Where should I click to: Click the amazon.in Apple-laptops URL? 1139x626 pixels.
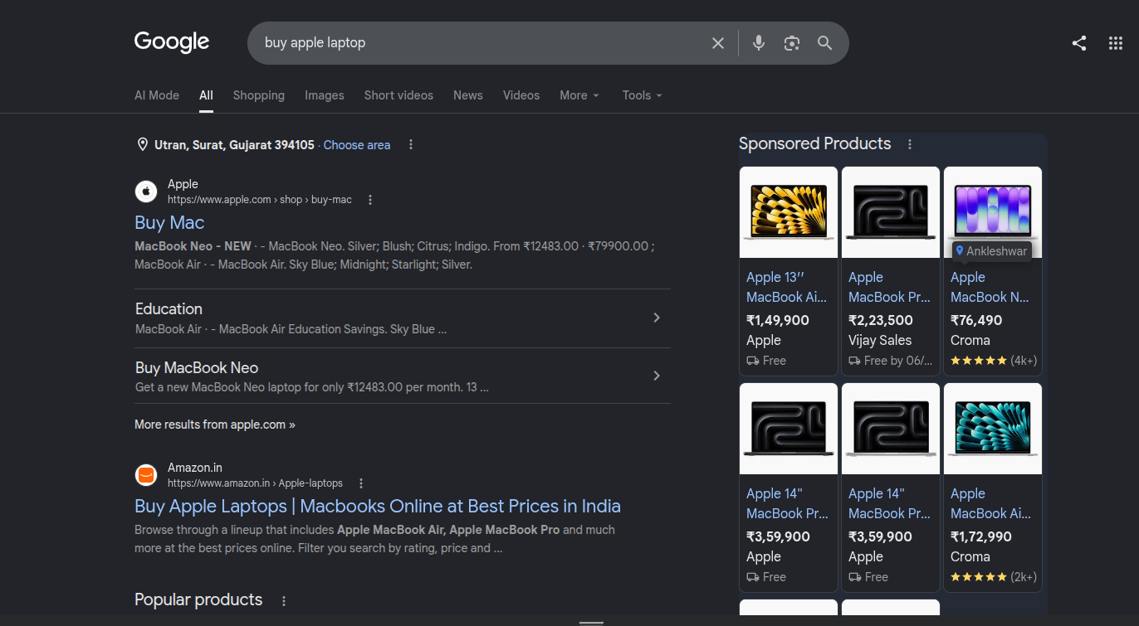pyautogui.click(x=255, y=483)
